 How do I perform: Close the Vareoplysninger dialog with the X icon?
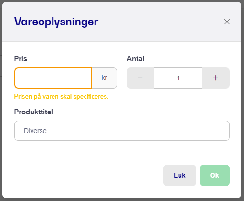coord(227,22)
